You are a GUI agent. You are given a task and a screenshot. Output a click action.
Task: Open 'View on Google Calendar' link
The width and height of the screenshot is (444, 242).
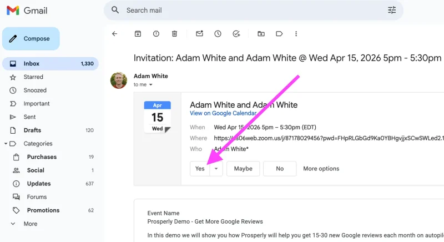223,113
